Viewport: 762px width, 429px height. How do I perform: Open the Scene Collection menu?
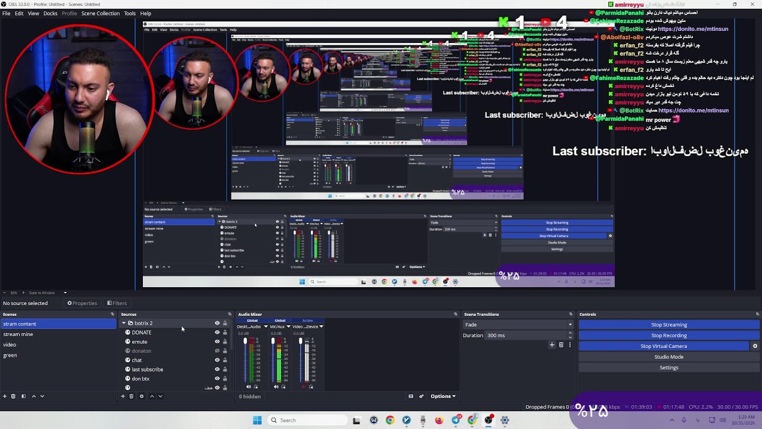pos(100,13)
